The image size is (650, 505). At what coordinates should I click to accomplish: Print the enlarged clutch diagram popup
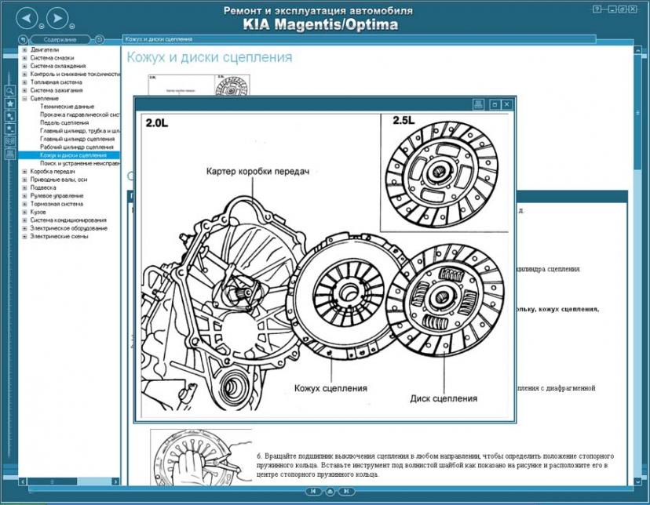point(478,104)
